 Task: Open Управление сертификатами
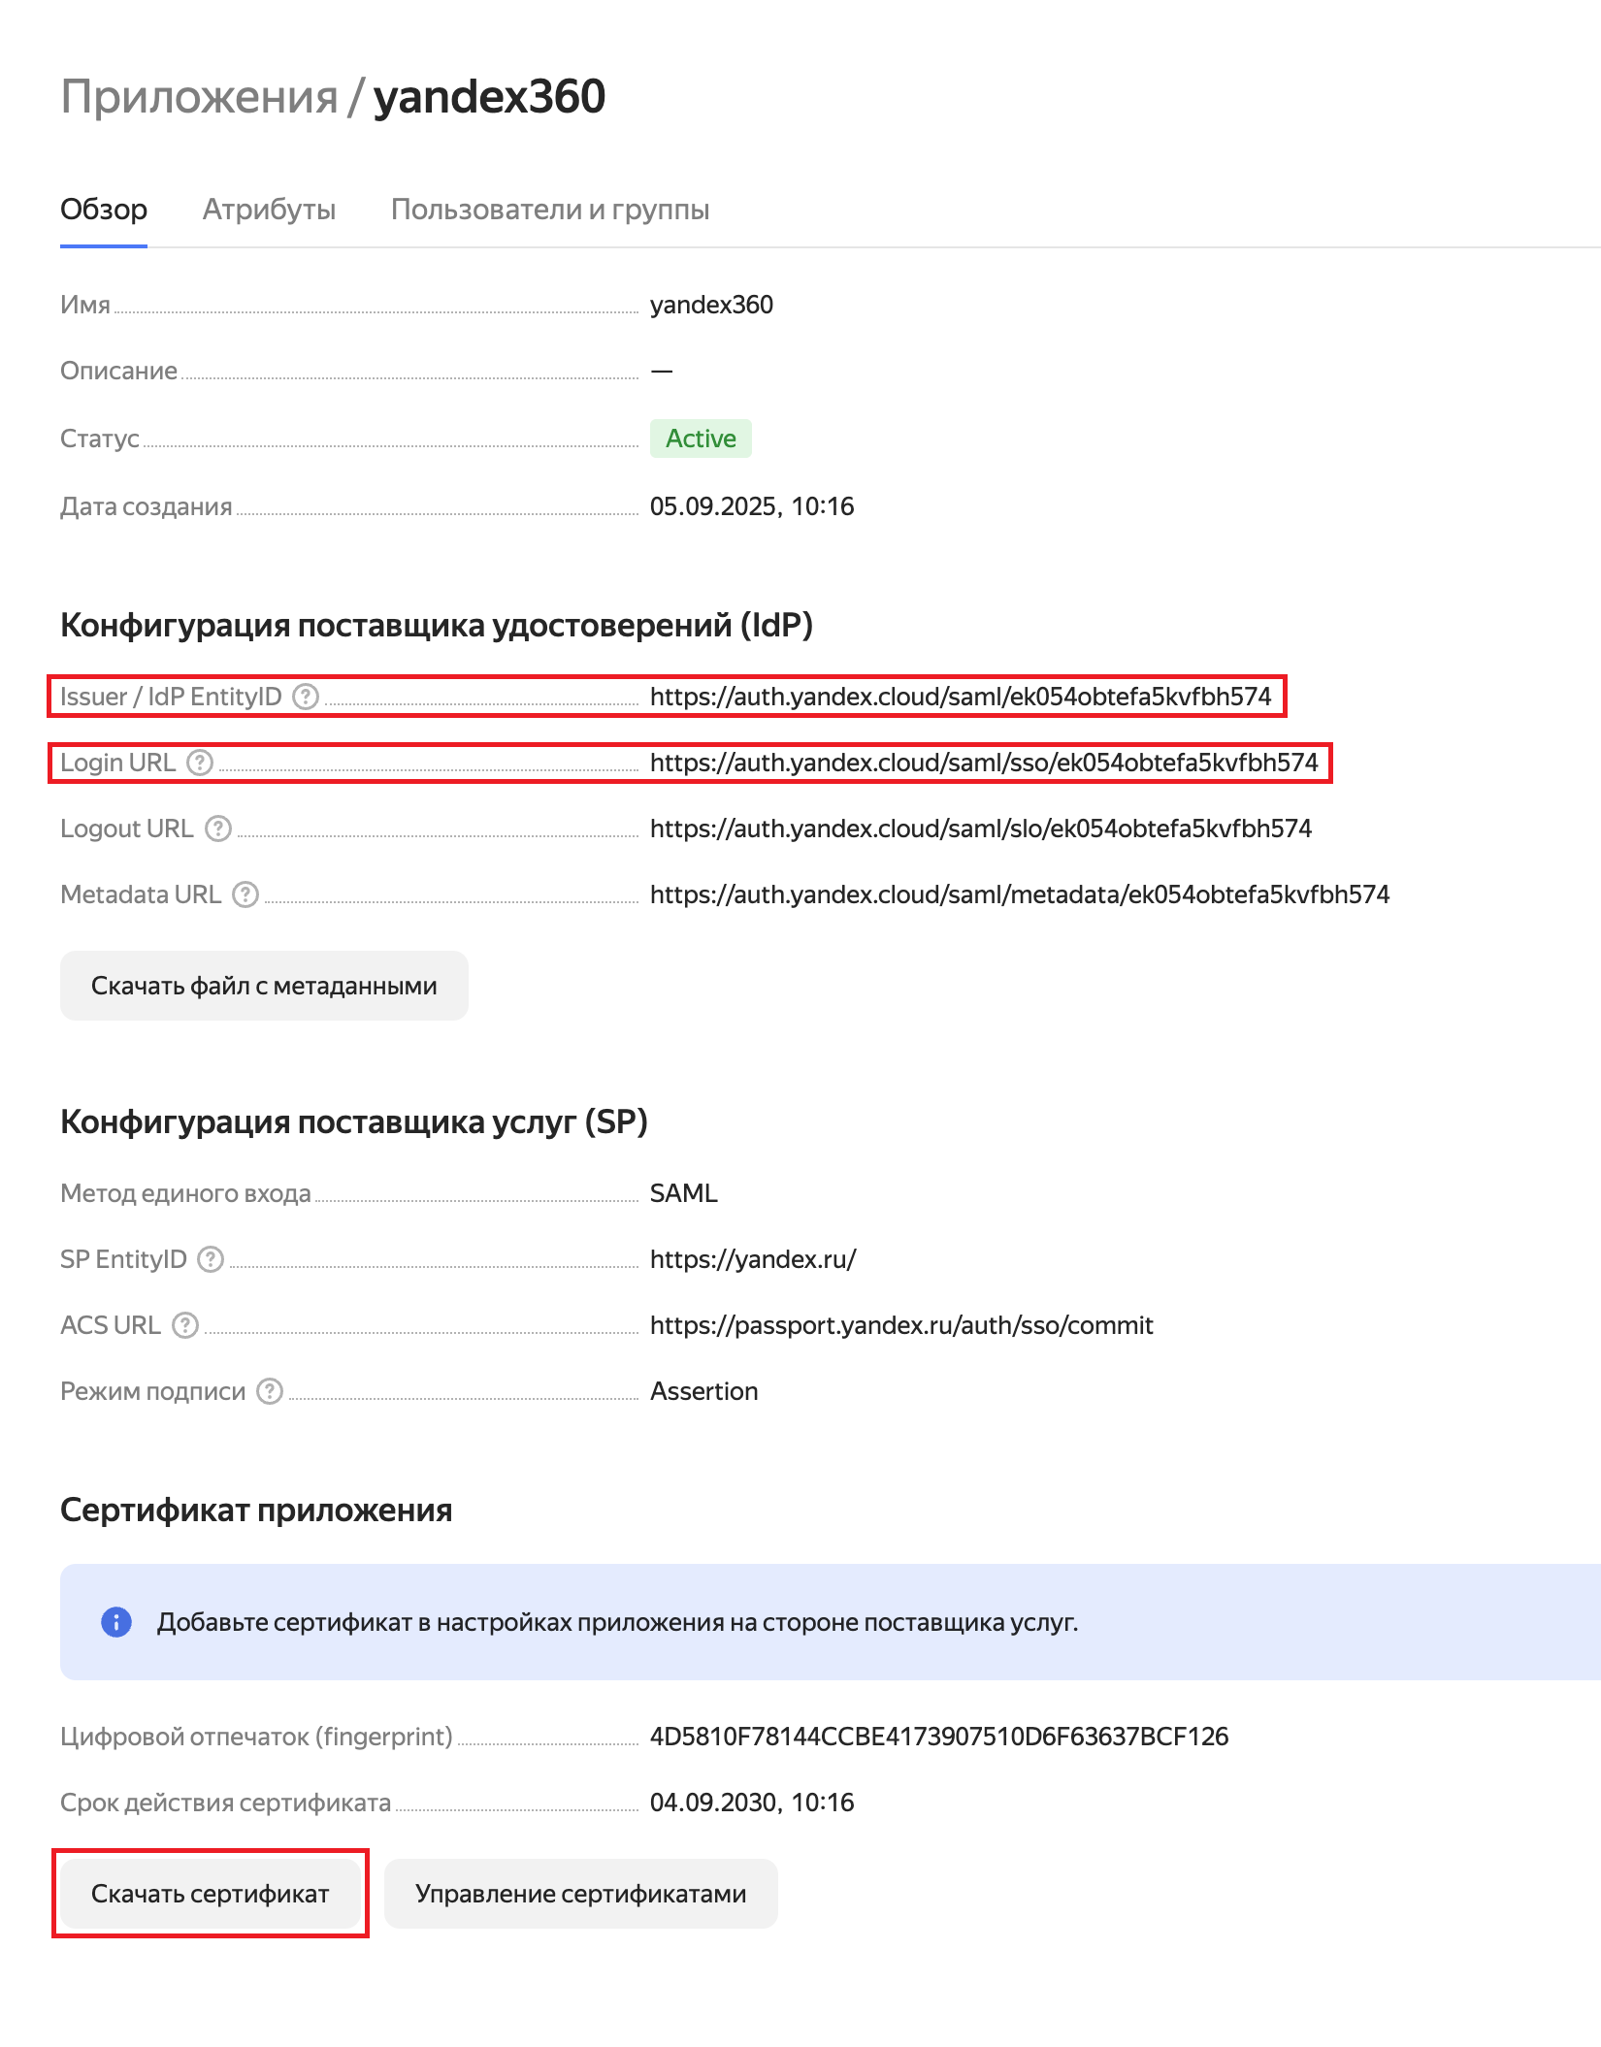tap(580, 1894)
